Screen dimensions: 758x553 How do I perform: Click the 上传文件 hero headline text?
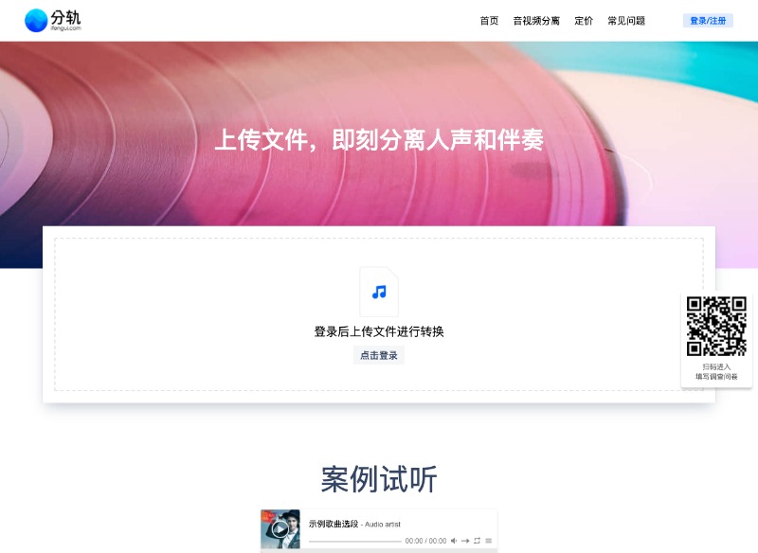click(379, 140)
